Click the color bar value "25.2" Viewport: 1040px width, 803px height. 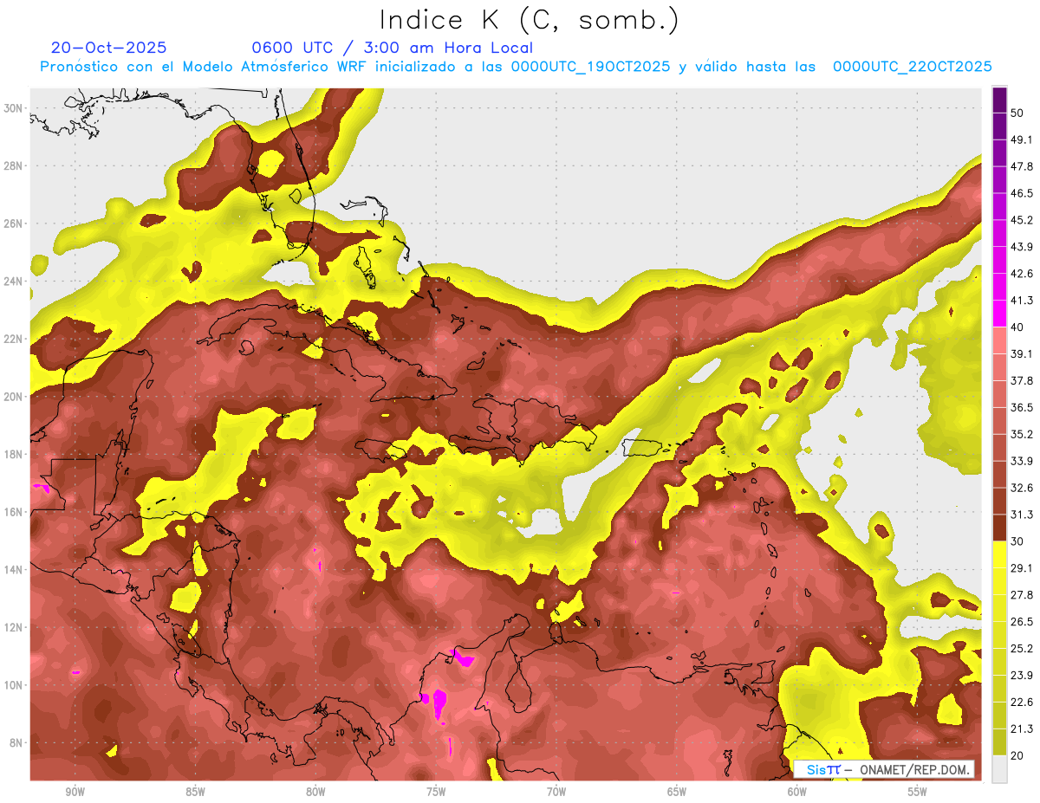[x=1022, y=648]
